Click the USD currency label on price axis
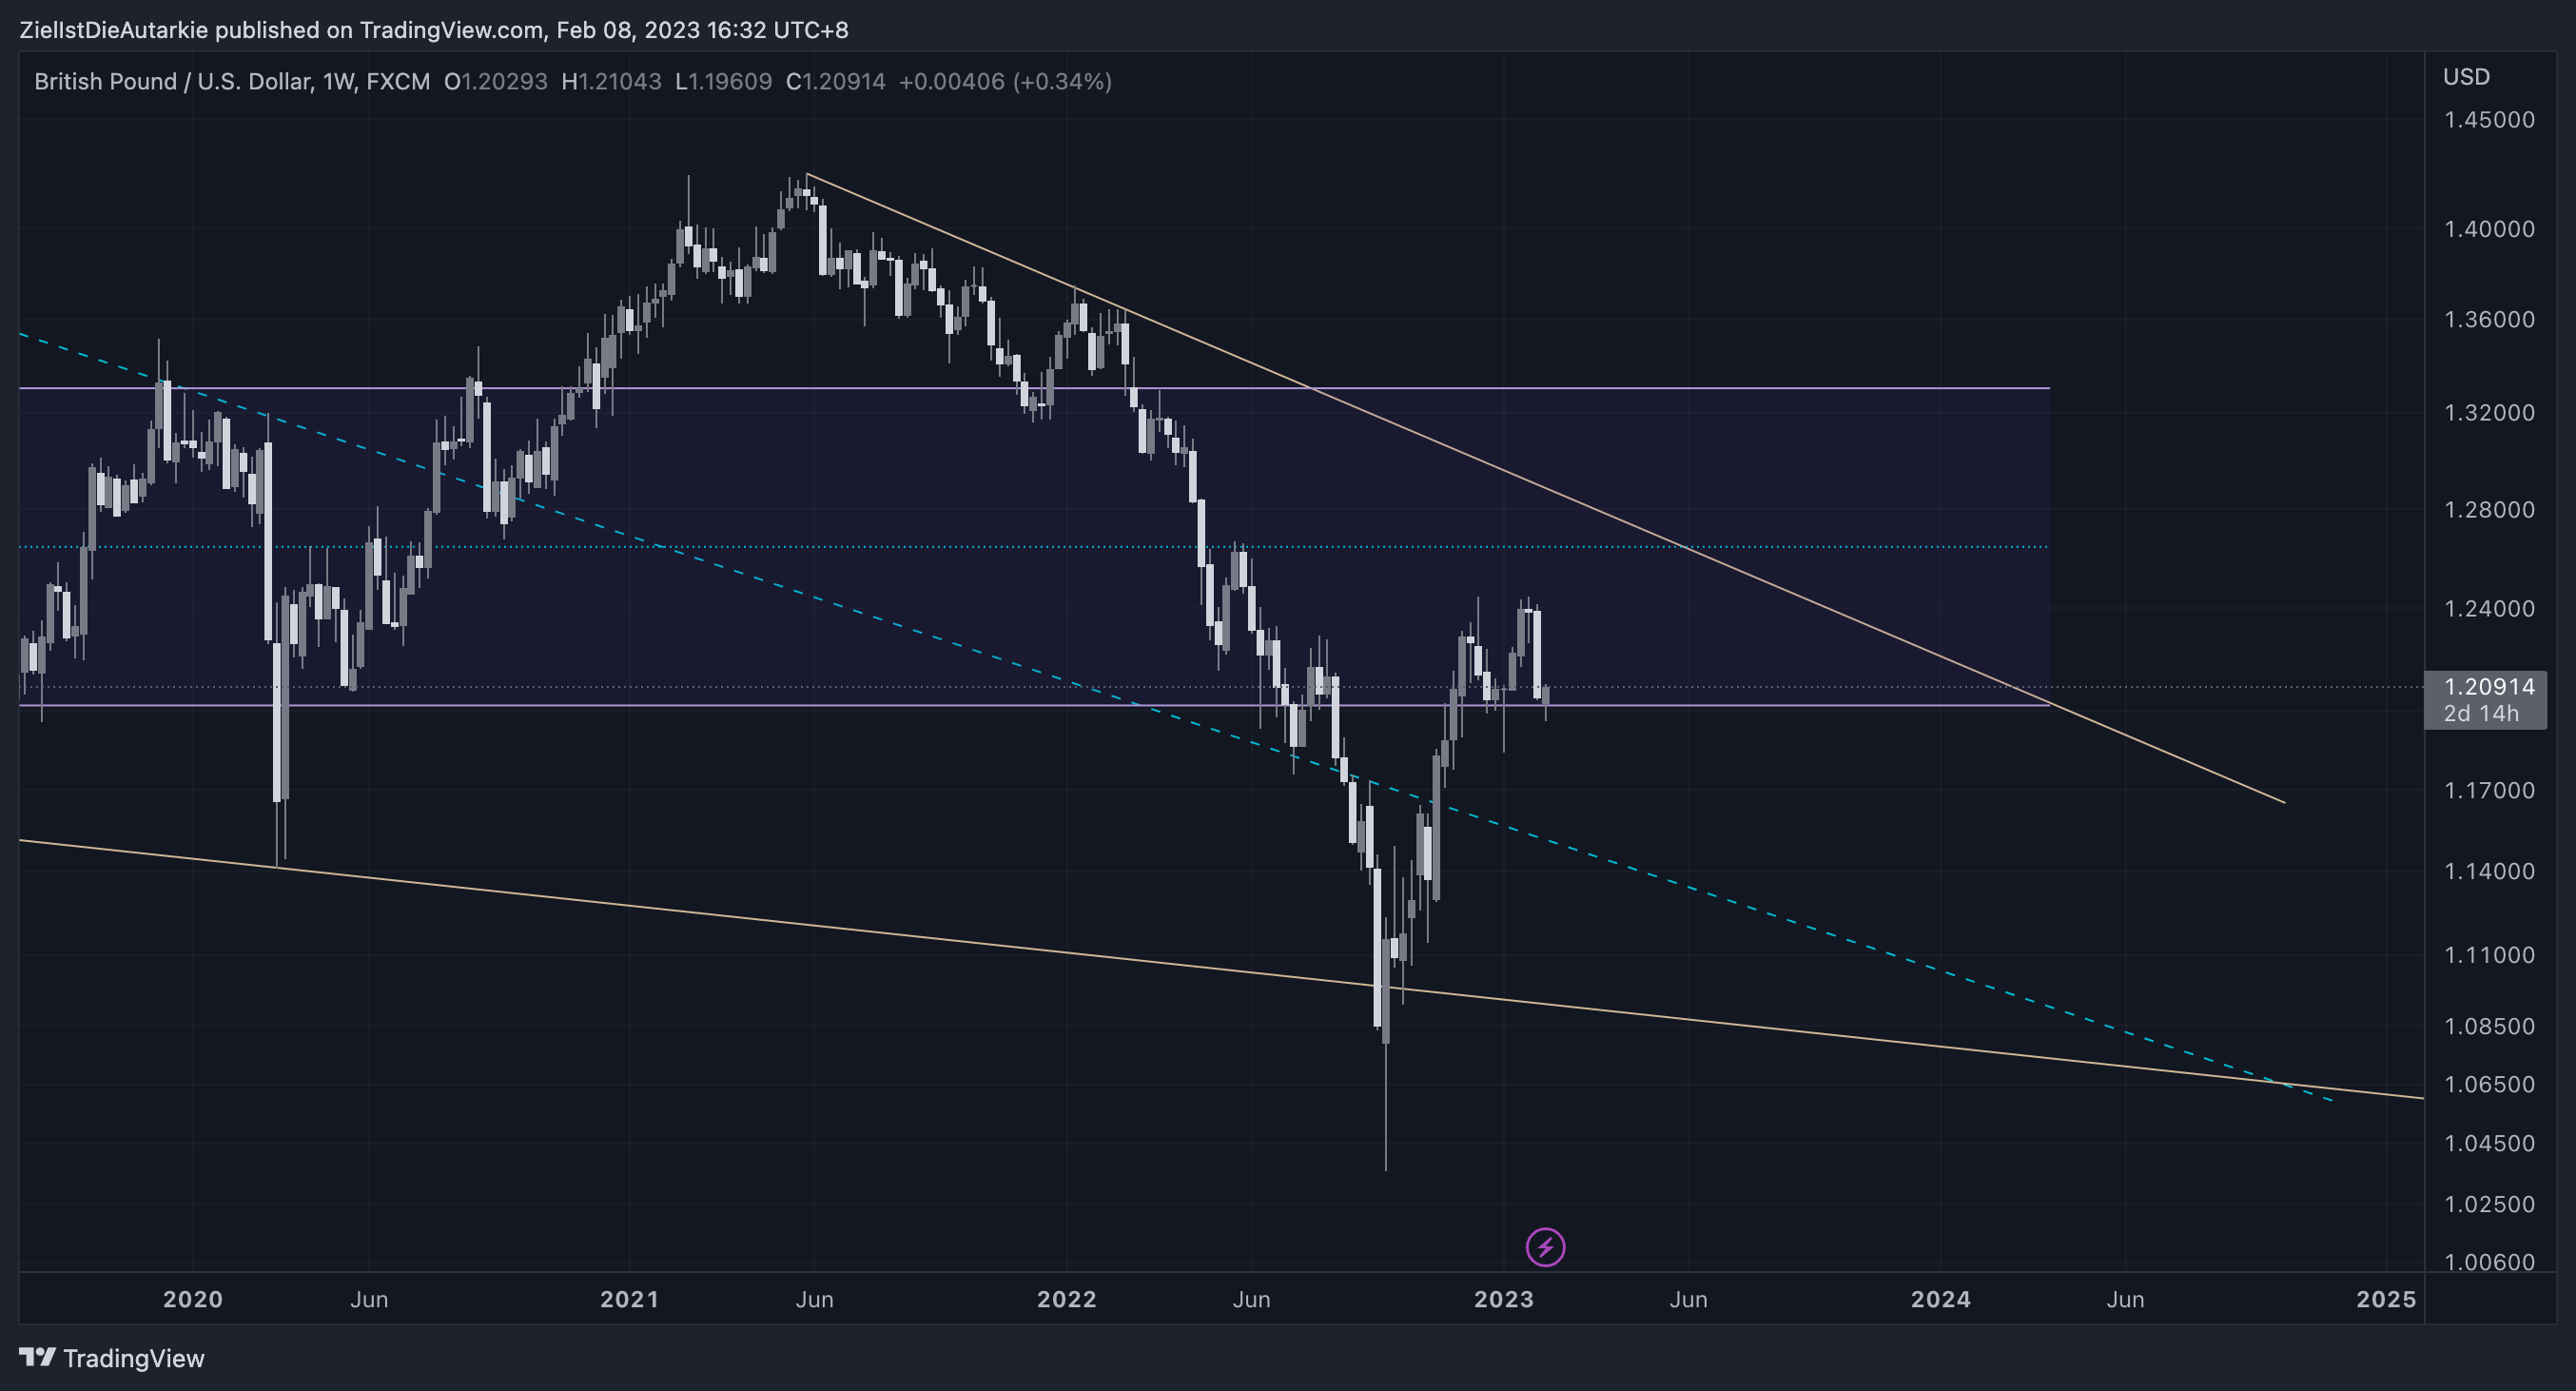 [x=2466, y=77]
